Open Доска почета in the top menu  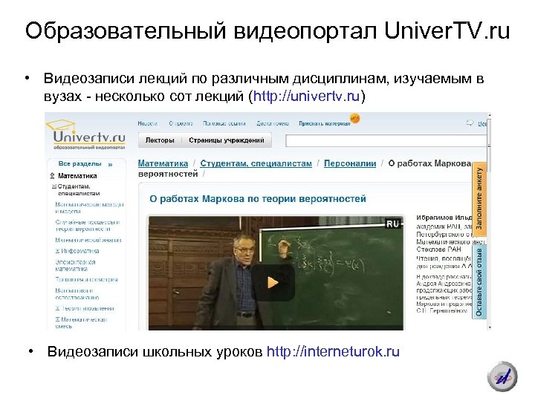point(273,123)
